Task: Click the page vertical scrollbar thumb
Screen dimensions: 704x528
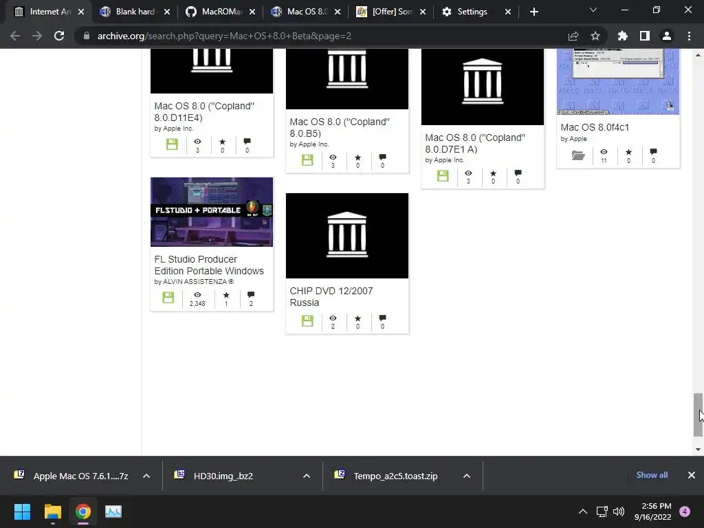Action: 698,415
